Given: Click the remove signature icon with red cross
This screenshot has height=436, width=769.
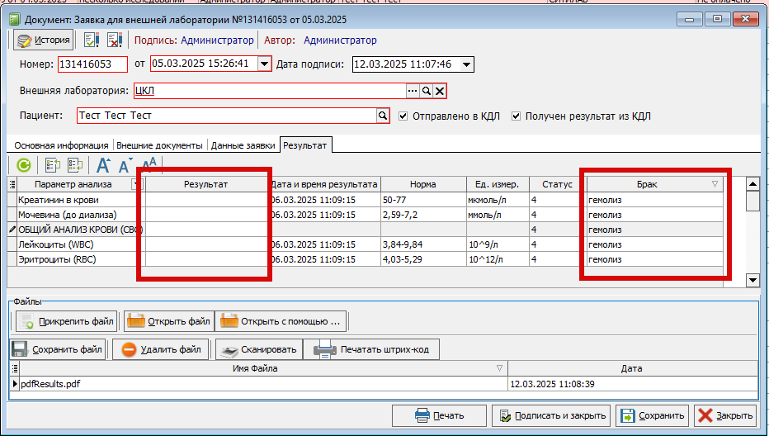Looking at the screenshot, I should (115, 40).
